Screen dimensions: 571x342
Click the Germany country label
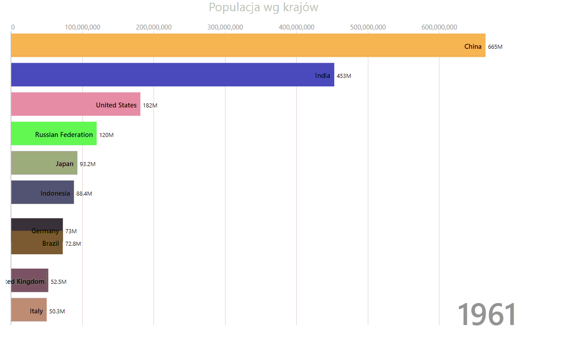(45, 231)
